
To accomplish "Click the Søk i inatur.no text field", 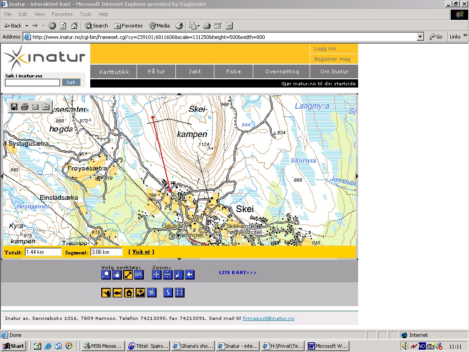I will tap(33, 82).
